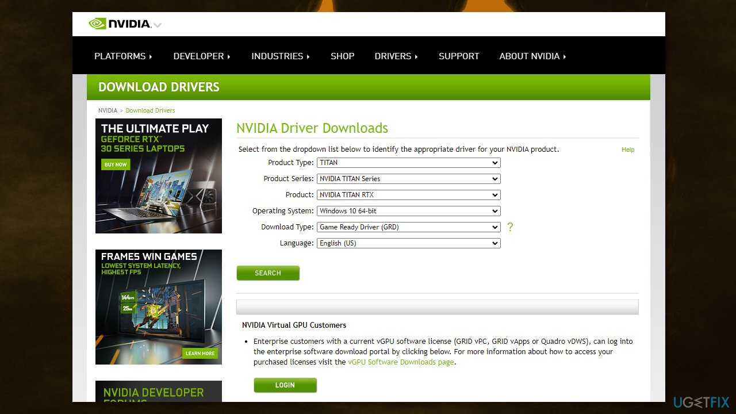Open the ABOUT NVIDIA menu

pyautogui.click(x=532, y=56)
